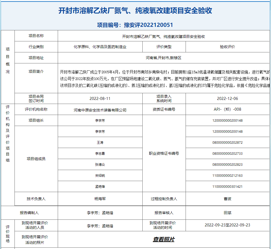271x249 pixels.
Task: Click the 项目名称 label cell
Action: pyautogui.click(x=36, y=36)
